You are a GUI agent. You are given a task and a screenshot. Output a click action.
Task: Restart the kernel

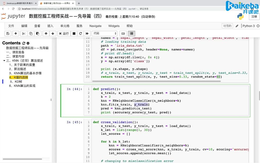tap(80, 33)
